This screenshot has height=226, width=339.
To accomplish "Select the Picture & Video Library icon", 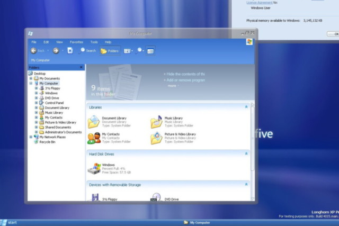I will [156, 138].
